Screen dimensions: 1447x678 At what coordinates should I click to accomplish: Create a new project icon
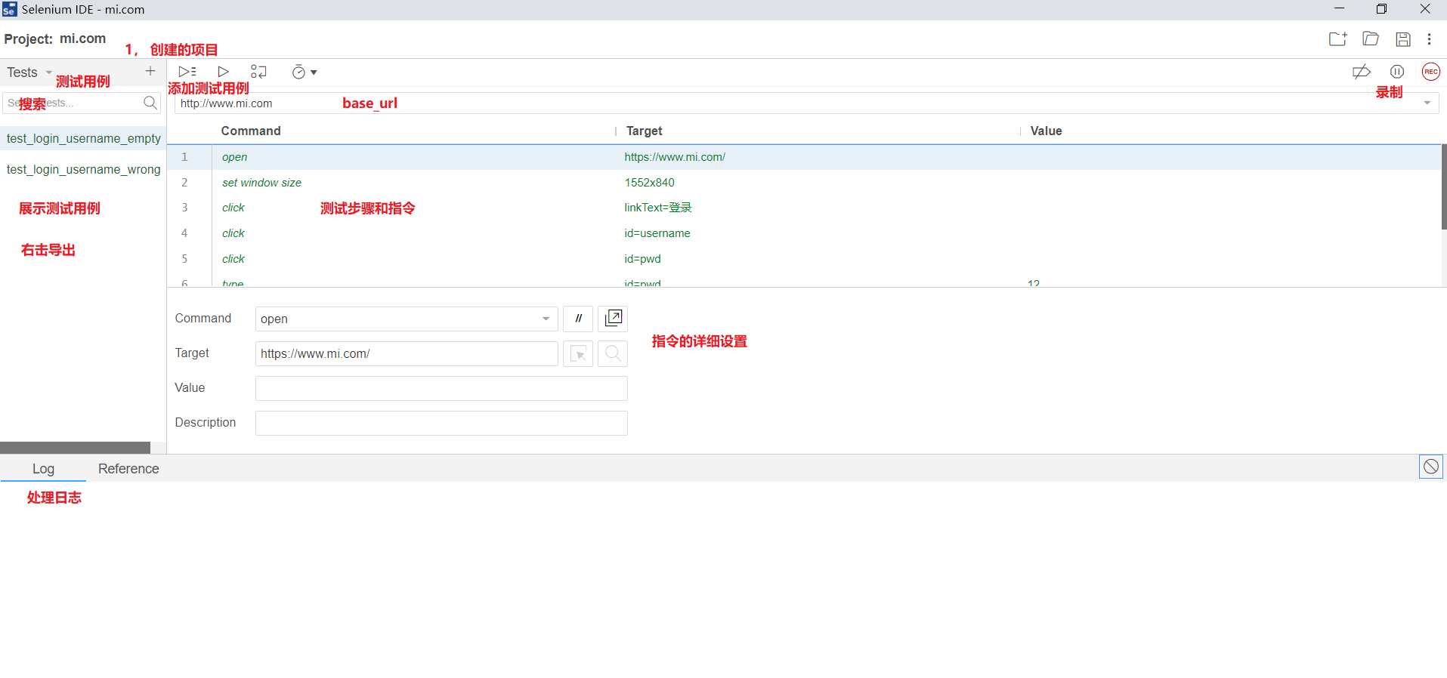click(x=1337, y=39)
